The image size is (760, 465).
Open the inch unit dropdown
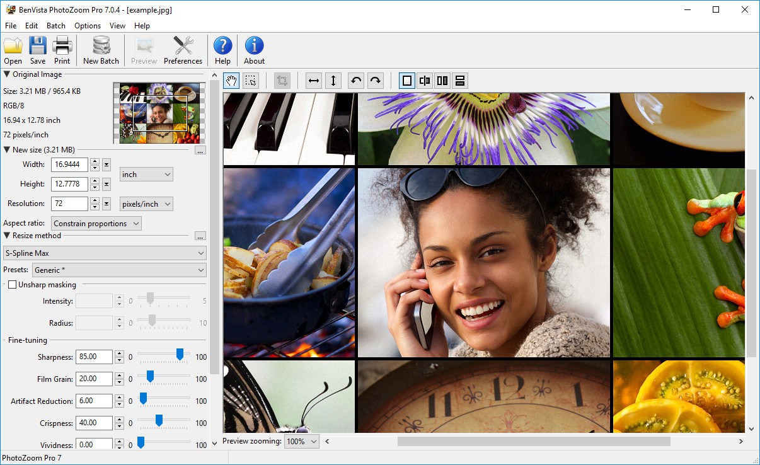[146, 174]
